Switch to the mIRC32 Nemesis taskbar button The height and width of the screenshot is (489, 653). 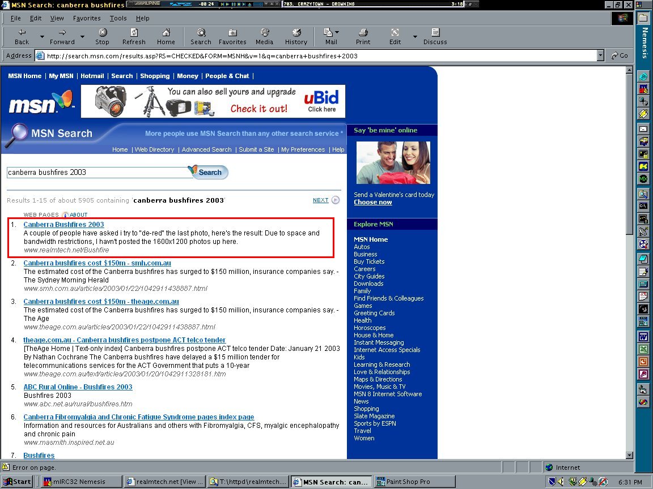81,482
